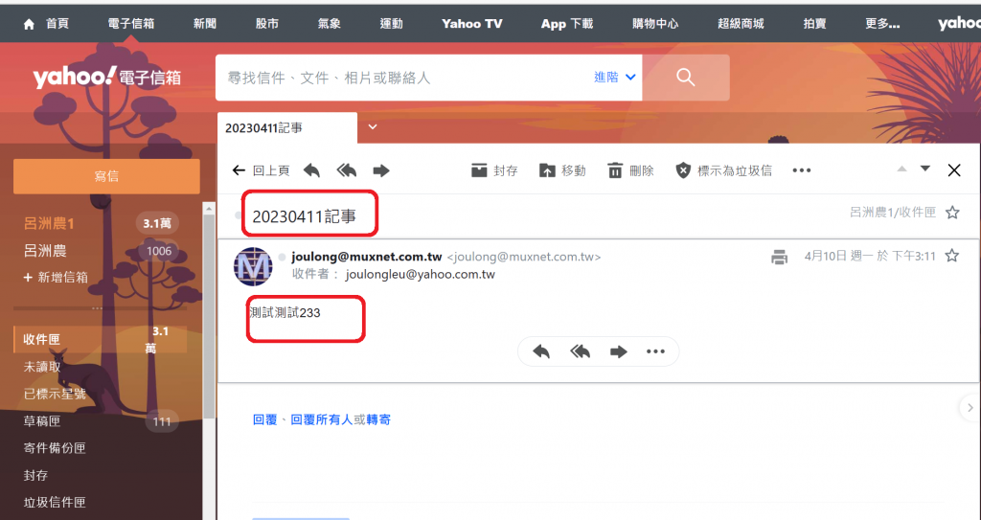Image resolution: width=981 pixels, height=520 pixels.
Task: Click the reply arrow under the message body
Action: click(x=541, y=351)
